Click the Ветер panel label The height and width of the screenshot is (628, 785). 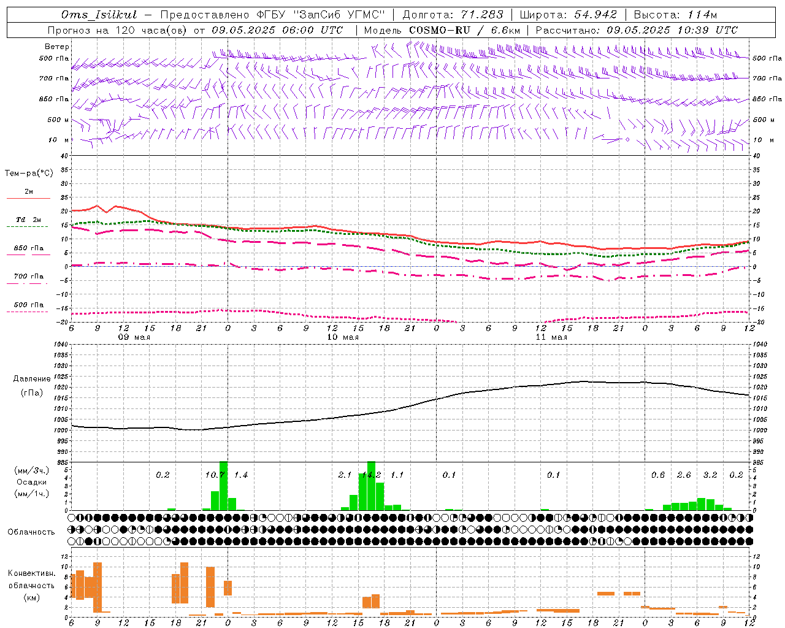click(x=57, y=47)
